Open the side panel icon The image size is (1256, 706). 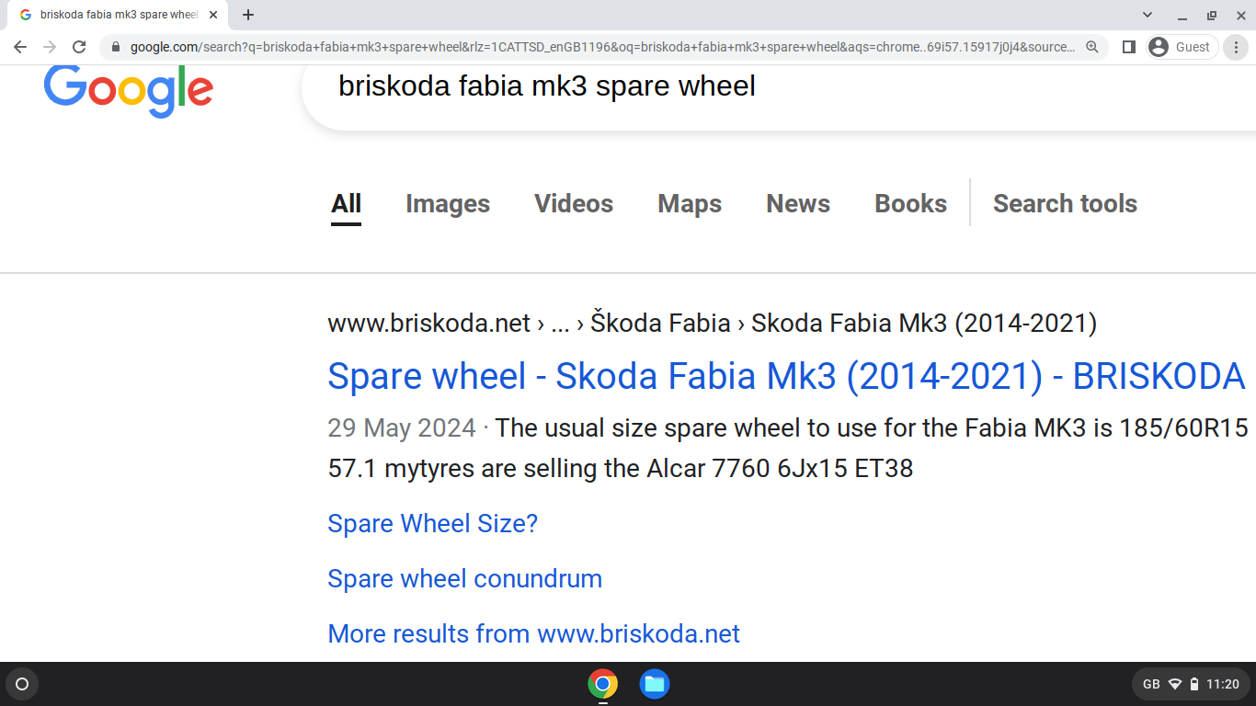[x=1128, y=46]
